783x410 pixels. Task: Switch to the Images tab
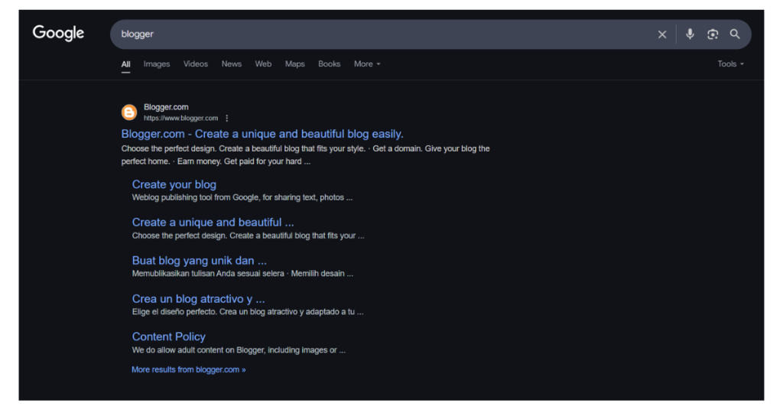[x=157, y=64]
